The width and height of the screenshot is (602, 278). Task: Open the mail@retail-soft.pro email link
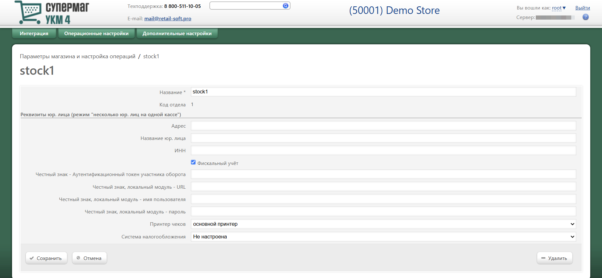pyautogui.click(x=168, y=19)
